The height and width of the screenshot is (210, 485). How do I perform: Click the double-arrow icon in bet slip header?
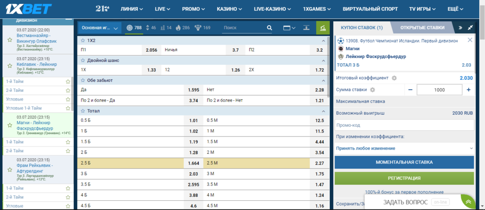[461, 28]
